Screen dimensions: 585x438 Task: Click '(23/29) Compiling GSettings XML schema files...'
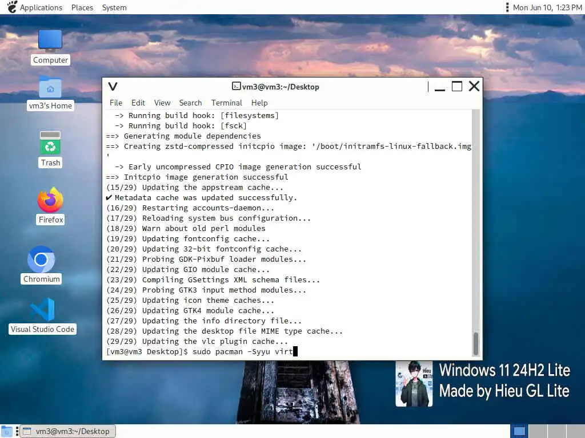pos(213,279)
